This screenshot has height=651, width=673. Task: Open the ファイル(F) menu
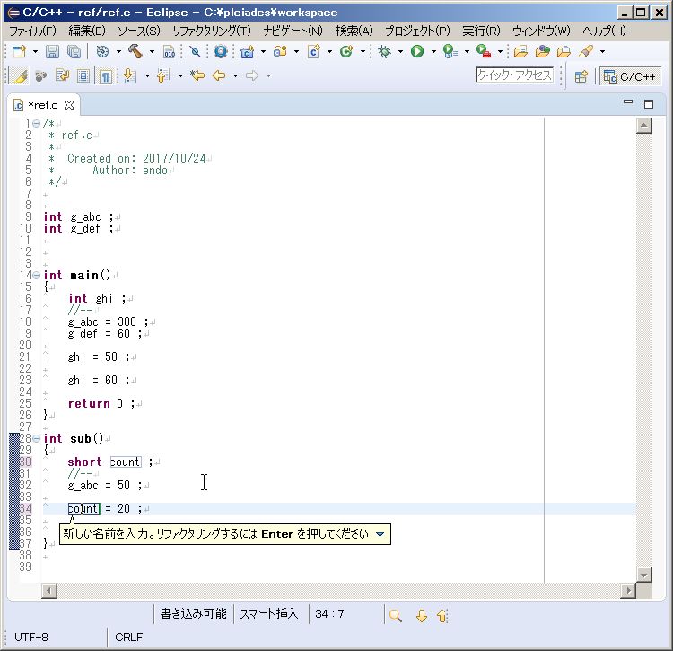pyautogui.click(x=32, y=31)
